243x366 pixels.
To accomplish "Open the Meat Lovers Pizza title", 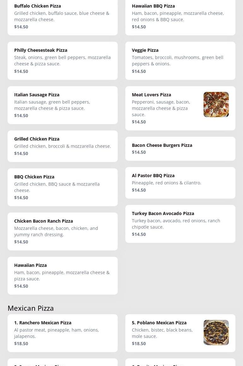I will 151,95.
